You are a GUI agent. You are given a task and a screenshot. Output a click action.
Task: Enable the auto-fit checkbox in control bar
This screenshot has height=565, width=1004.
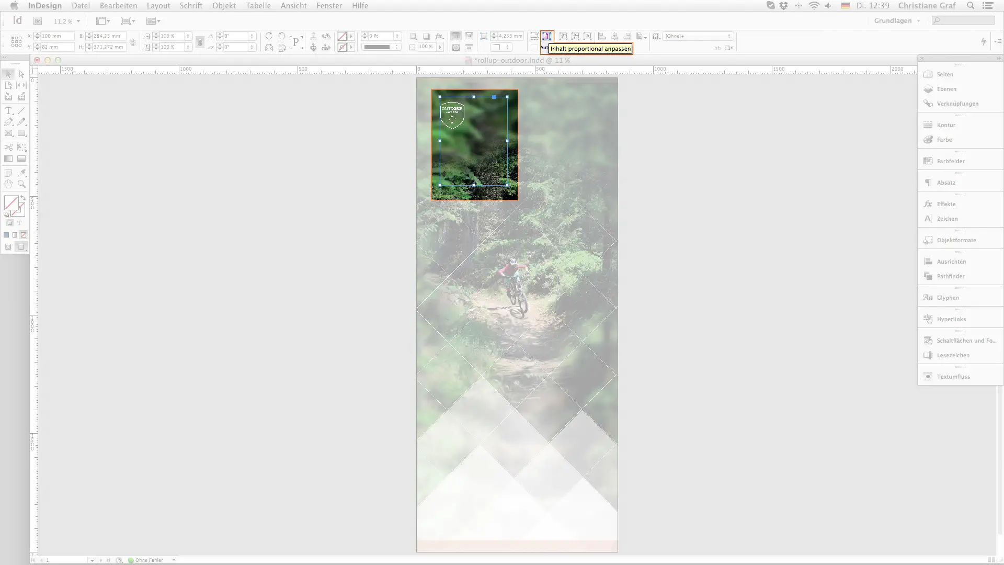534,48
